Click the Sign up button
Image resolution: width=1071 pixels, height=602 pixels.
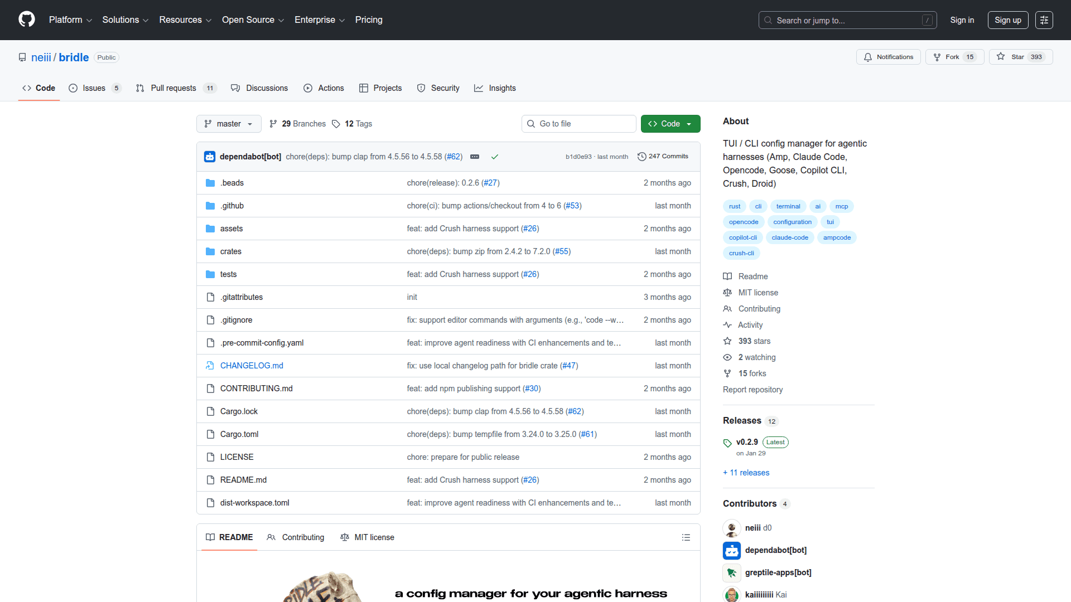pos(1007,20)
